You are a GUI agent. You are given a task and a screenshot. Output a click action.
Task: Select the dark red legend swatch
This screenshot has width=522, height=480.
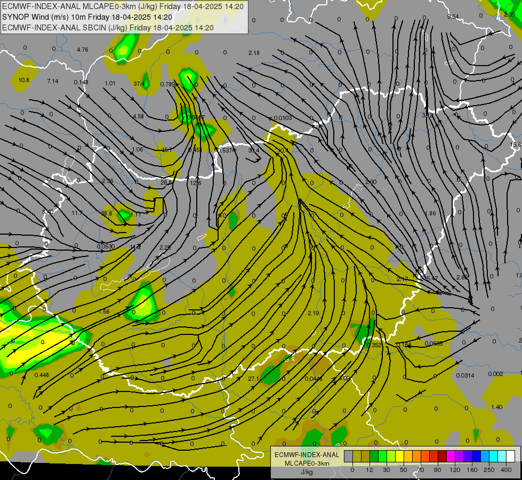click(x=442, y=456)
